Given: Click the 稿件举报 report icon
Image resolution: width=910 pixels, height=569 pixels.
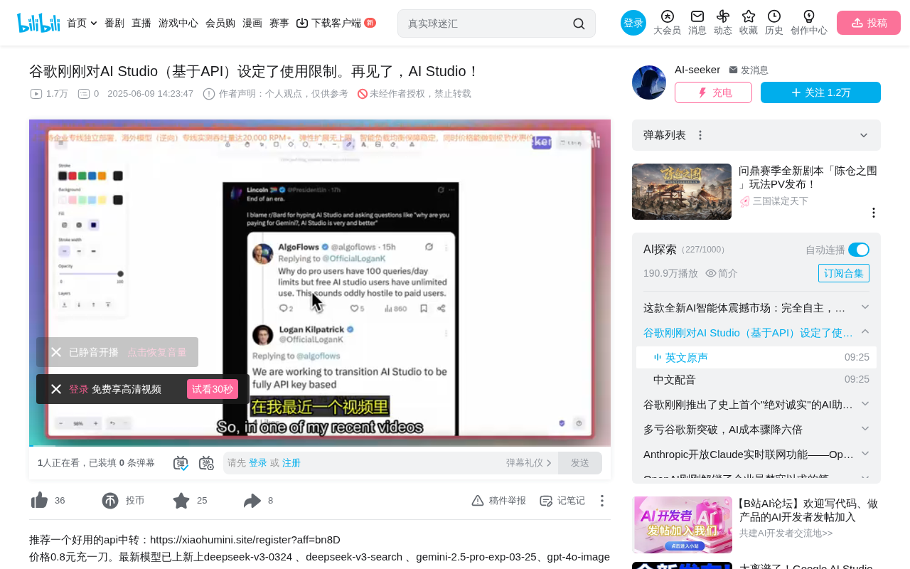Looking at the screenshot, I should pos(478,501).
